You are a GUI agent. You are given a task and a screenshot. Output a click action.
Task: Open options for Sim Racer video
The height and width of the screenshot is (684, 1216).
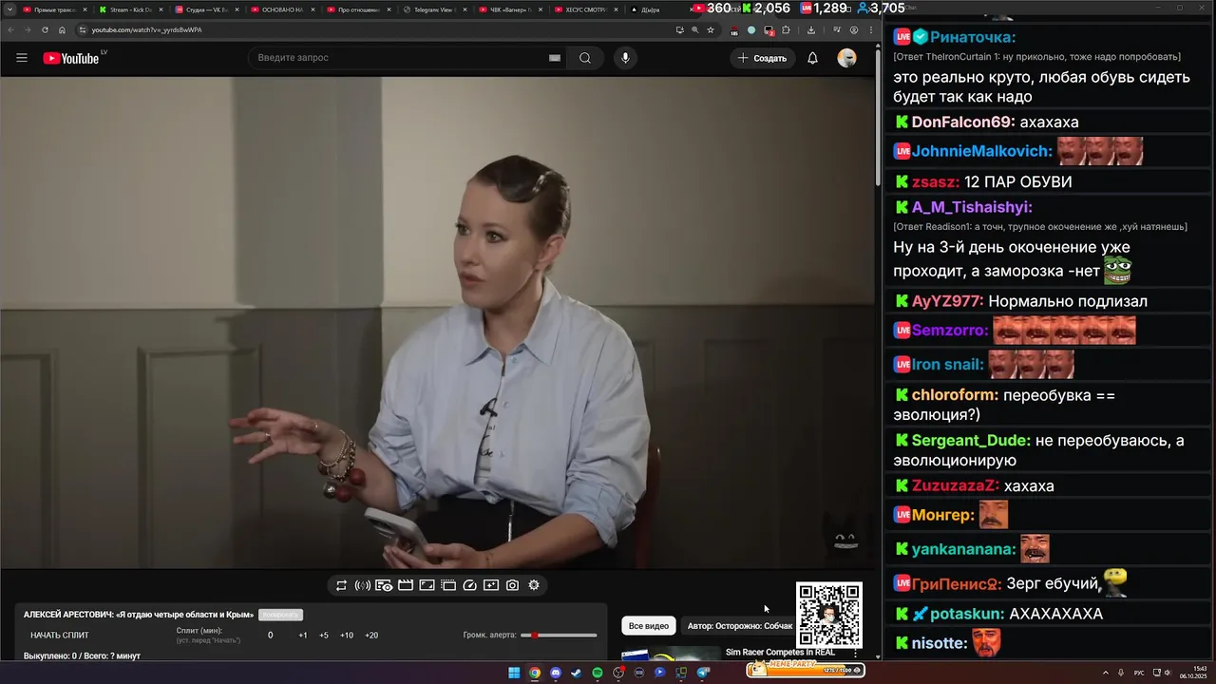(x=856, y=654)
